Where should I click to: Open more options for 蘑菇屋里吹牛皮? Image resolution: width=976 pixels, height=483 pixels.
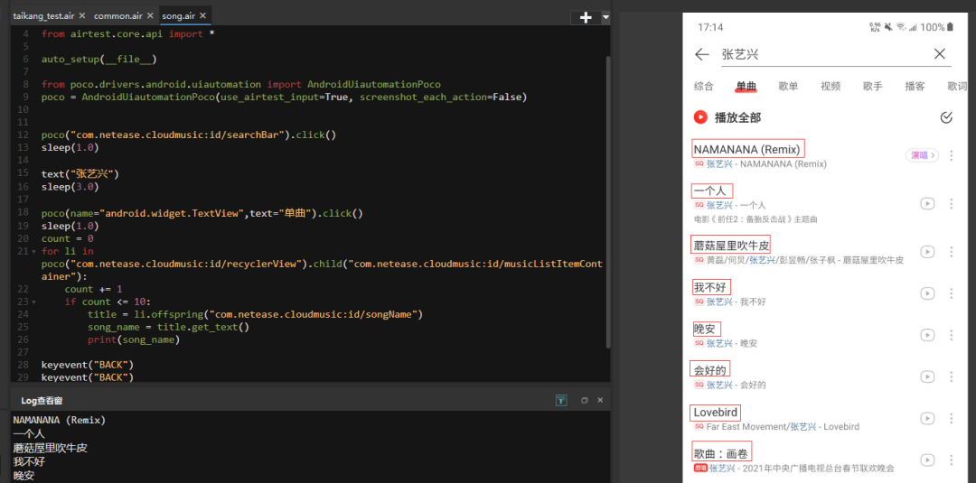coord(951,252)
